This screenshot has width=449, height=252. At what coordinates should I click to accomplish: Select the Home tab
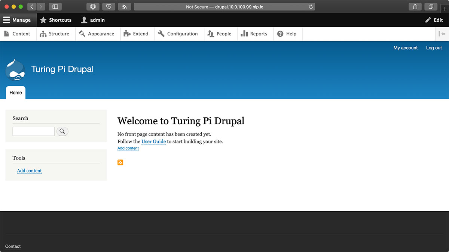pyautogui.click(x=16, y=93)
